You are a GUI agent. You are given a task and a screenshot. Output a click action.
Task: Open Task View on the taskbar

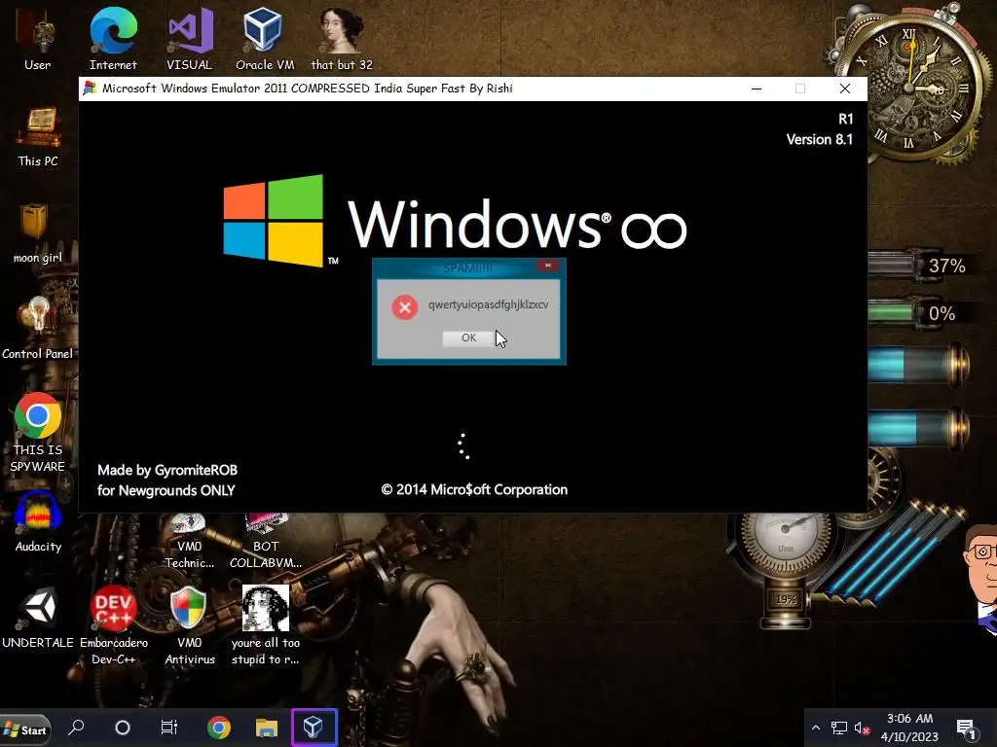tap(169, 728)
